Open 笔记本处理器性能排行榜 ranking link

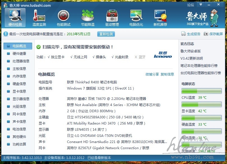[x=199, y=66]
